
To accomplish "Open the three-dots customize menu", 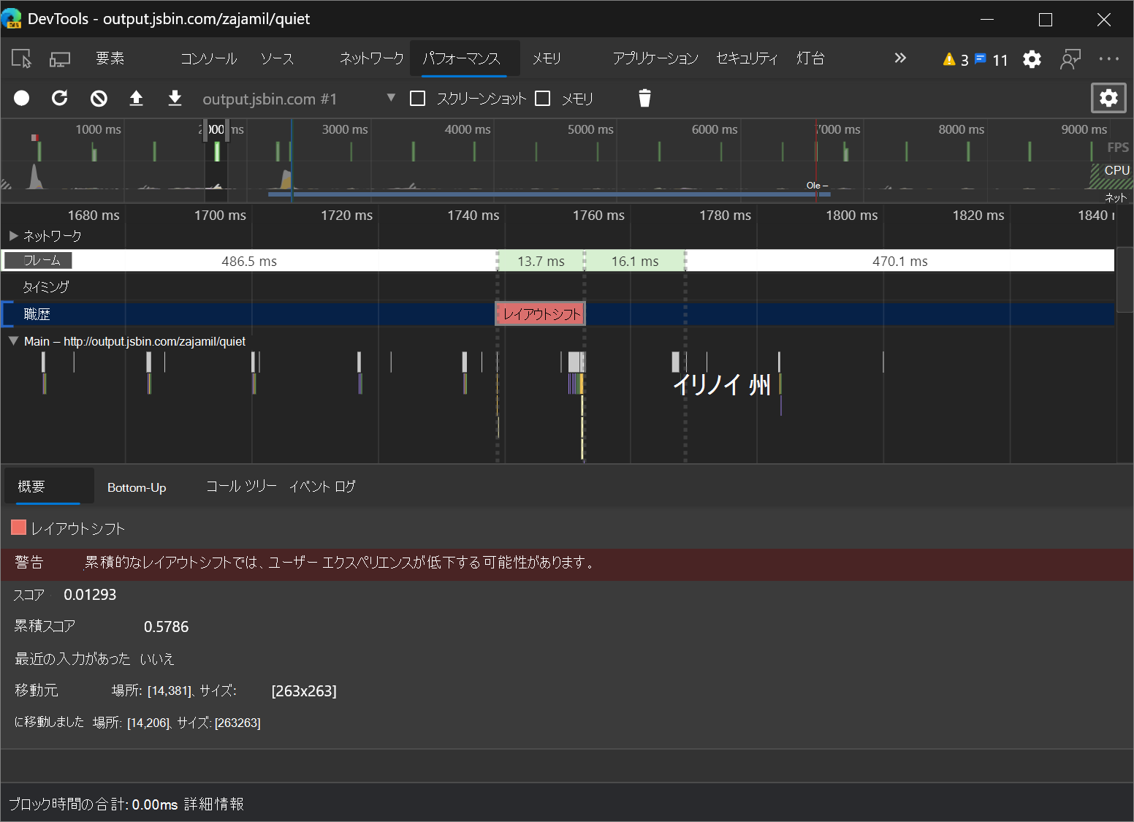I will [x=1109, y=59].
